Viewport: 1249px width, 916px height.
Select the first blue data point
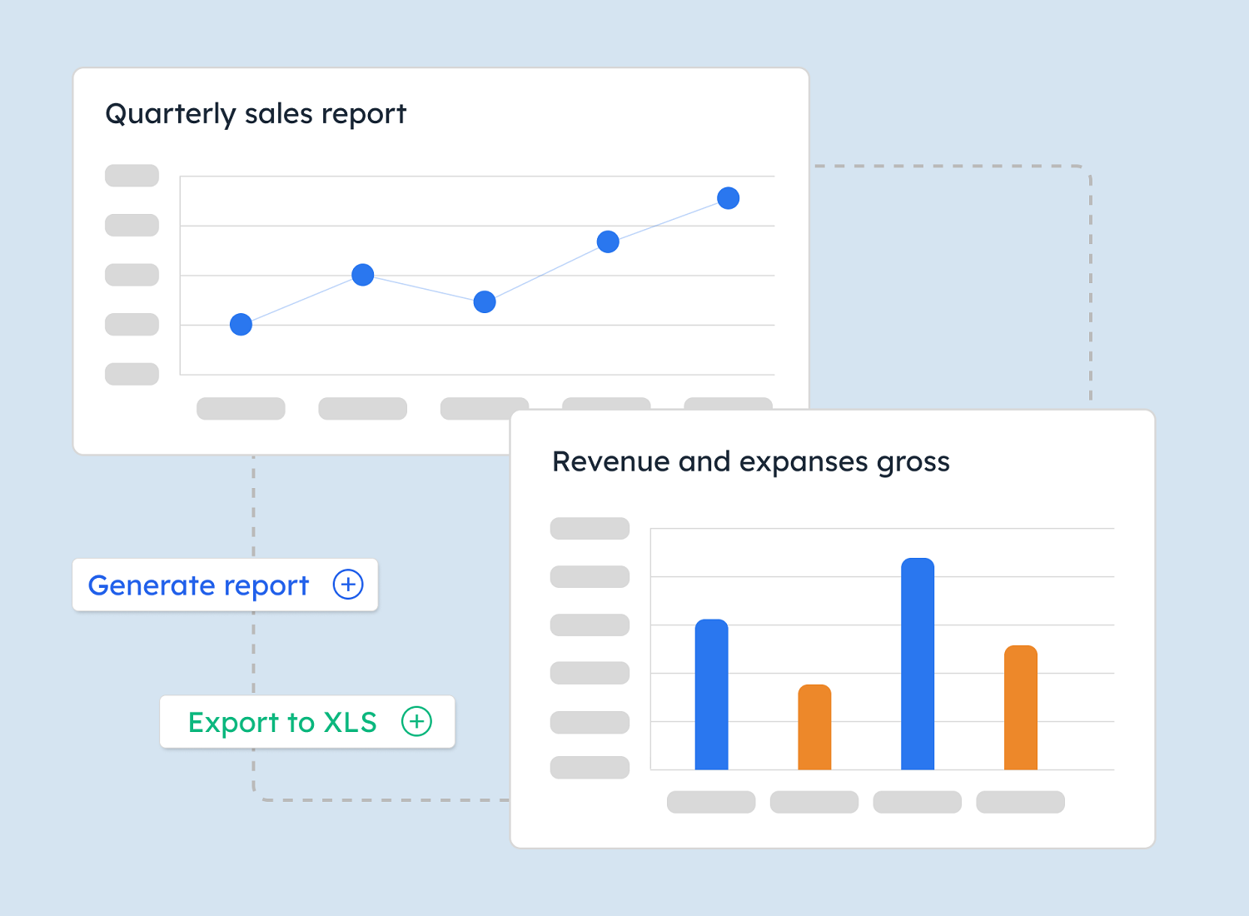[241, 324]
